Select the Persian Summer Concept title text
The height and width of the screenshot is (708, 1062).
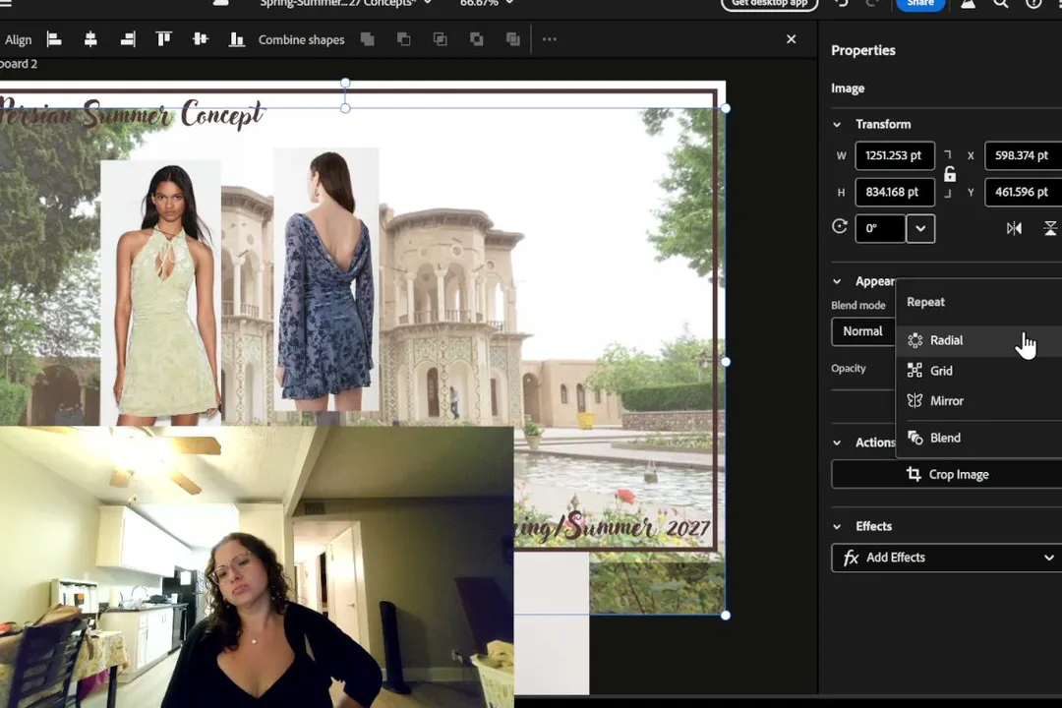[132, 114]
